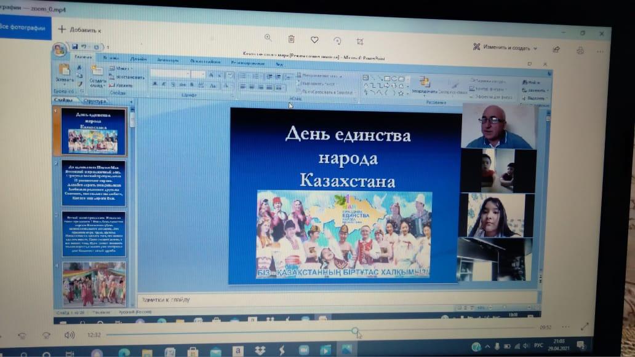Switch the РУС input language indicator

point(538,345)
